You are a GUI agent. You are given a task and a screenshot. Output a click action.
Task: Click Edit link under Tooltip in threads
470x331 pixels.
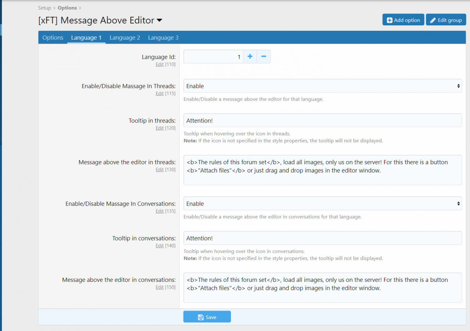[159, 128]
